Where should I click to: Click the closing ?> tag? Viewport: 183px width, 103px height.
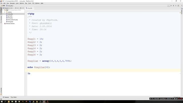click(29, 74)
